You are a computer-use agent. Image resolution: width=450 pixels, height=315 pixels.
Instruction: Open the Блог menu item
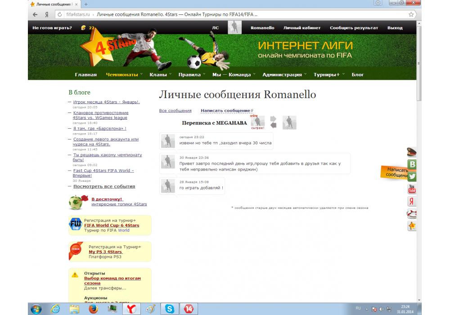pos(358,75)
